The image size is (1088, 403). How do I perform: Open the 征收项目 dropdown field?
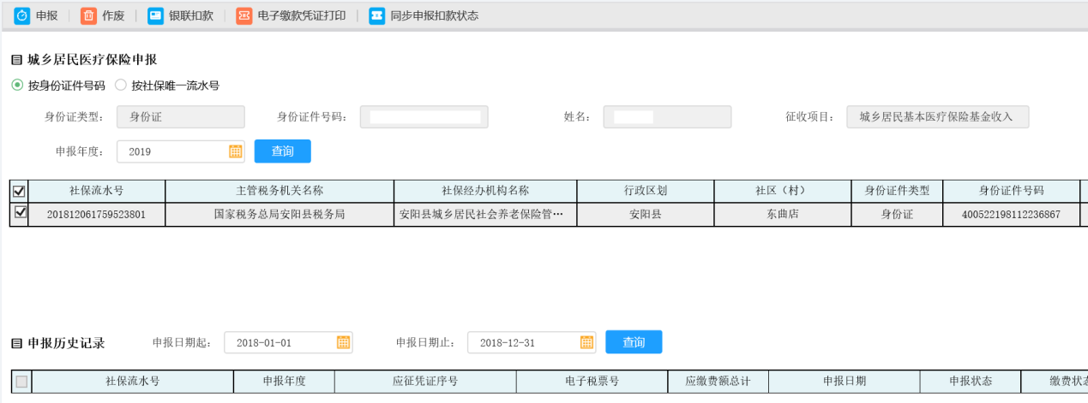pyautogui.click(x=937, y=117)
